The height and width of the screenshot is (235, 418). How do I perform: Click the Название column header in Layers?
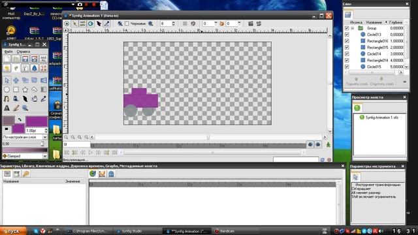(x=374, y=22)
